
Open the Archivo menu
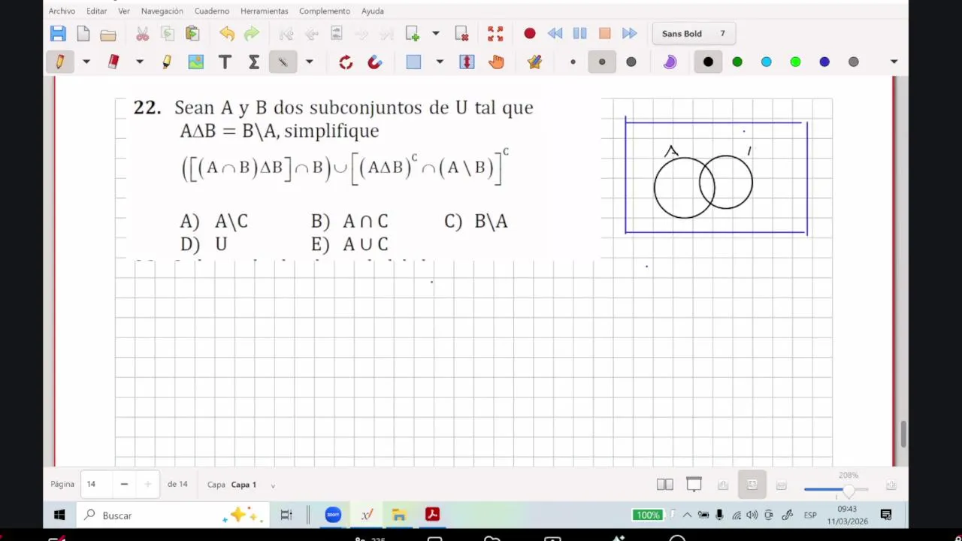[x=62, y=11]
